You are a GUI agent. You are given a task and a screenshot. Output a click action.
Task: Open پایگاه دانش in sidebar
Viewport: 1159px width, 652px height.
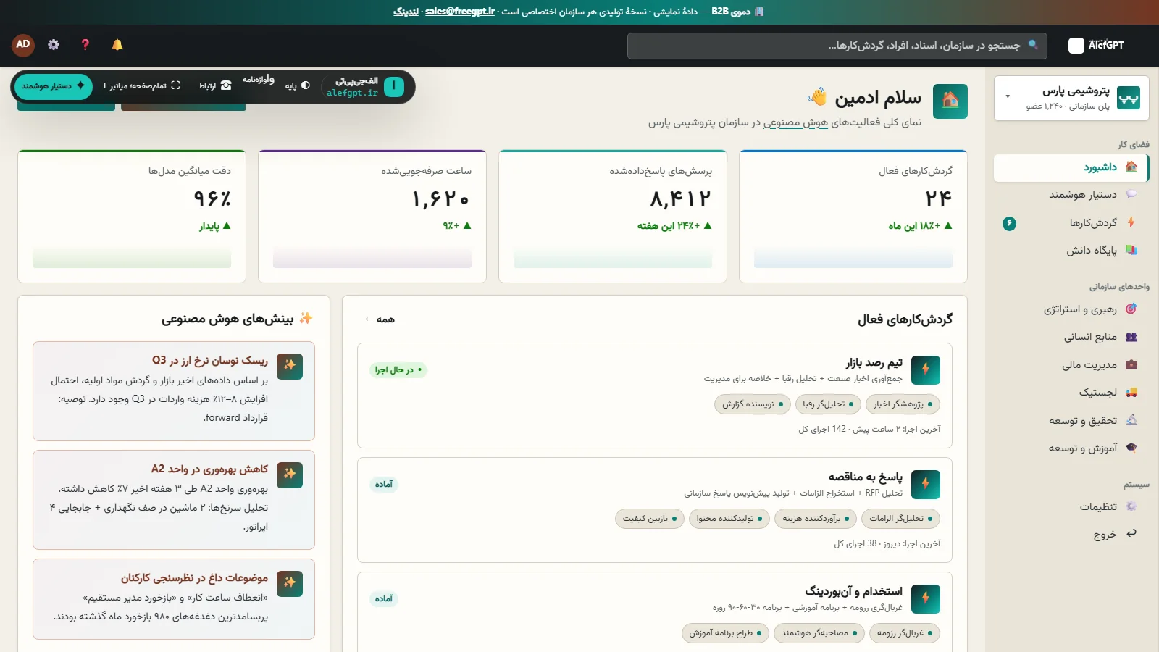pos(1071,251)
